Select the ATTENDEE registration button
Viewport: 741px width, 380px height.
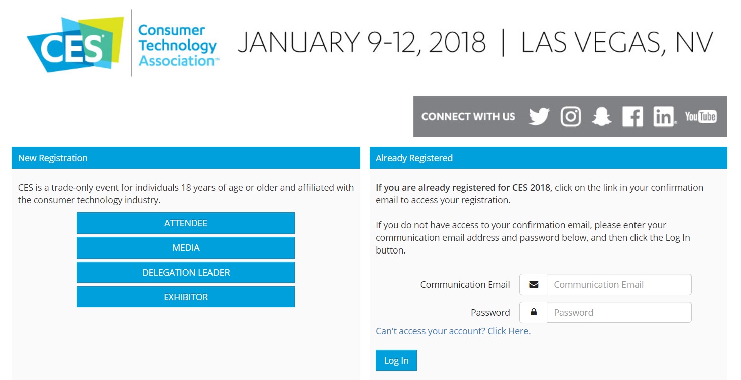tap(186, 223)
